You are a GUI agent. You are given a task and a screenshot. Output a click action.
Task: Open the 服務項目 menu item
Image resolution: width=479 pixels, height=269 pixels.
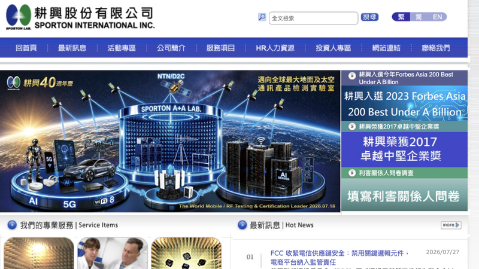pos(220,48)
